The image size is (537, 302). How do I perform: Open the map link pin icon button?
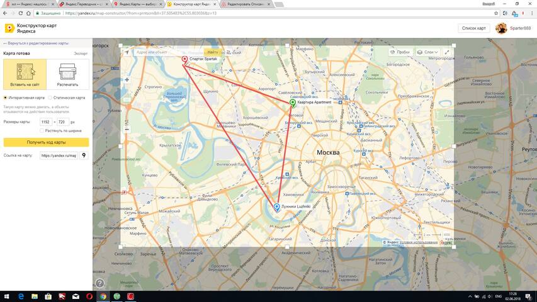84,155
